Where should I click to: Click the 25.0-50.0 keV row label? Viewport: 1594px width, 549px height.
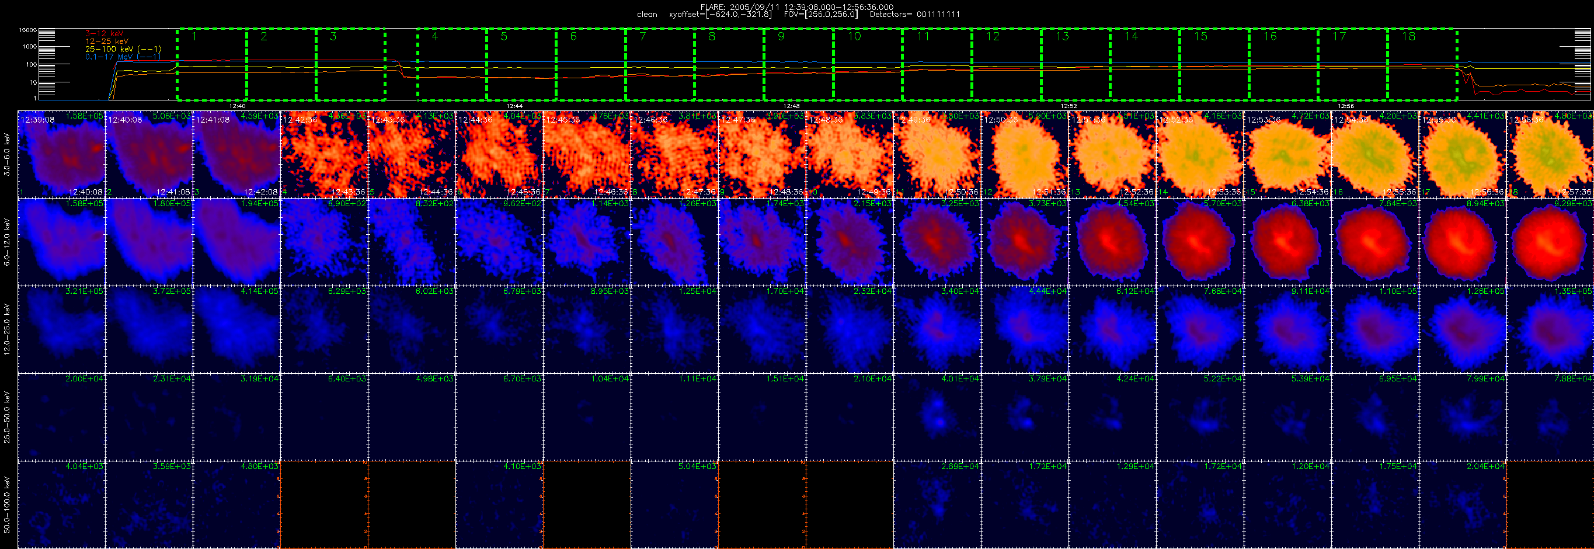(8, 416)
